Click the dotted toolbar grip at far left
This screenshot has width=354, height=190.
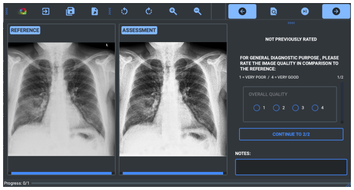click(7, 11)
